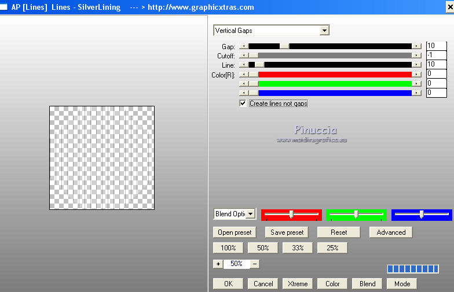Click the Gap slider right arrow

point(416,46)
